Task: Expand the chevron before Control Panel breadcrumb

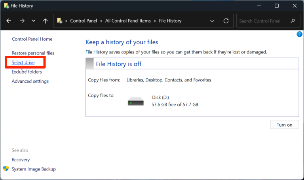Action: [66, 21]
